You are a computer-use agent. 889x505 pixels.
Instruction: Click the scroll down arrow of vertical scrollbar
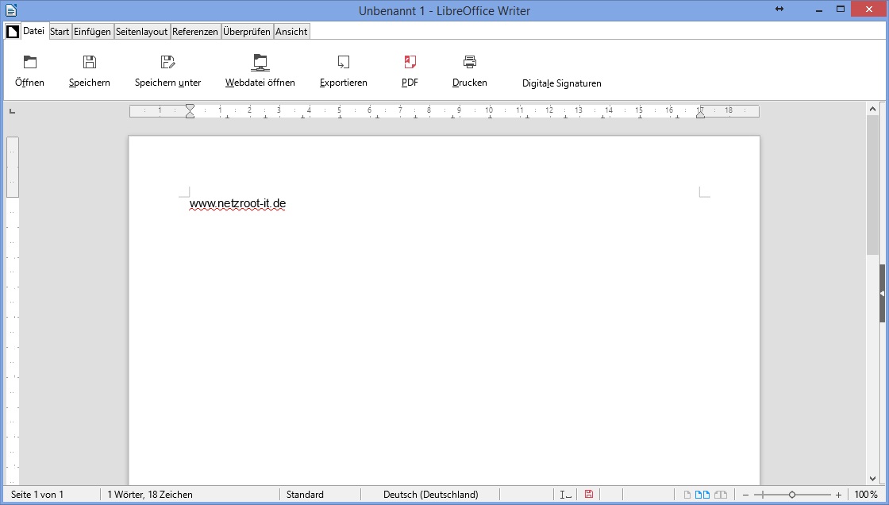[872, 480]
